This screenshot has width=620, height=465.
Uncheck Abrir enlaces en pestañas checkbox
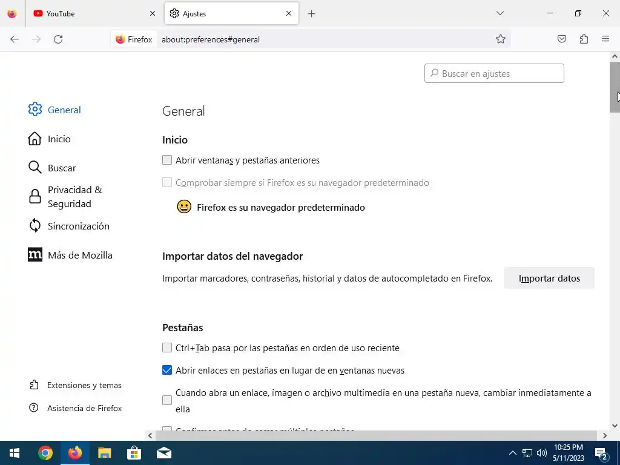click(167, 370)
